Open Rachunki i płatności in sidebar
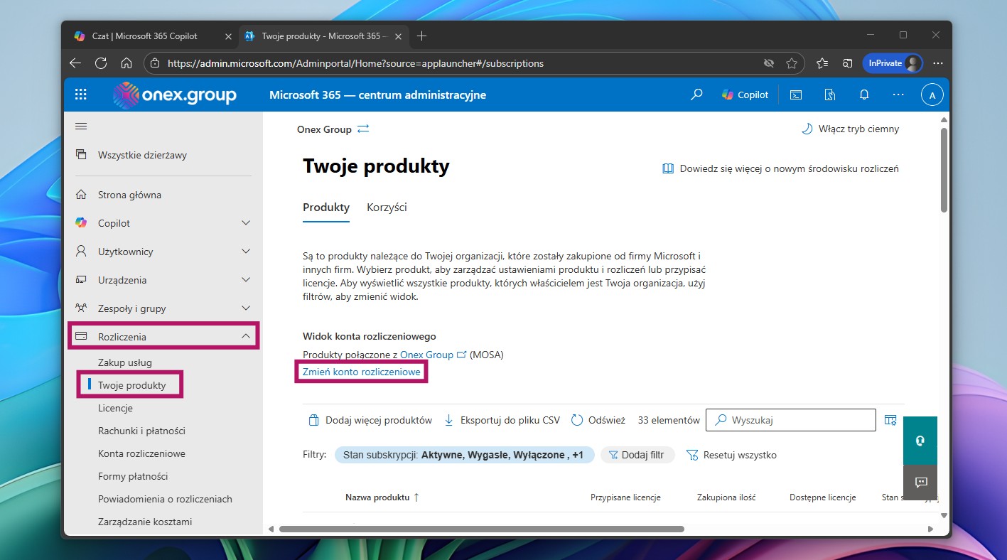The width and height of the screenshot is (1007, 560). (141, 431)
